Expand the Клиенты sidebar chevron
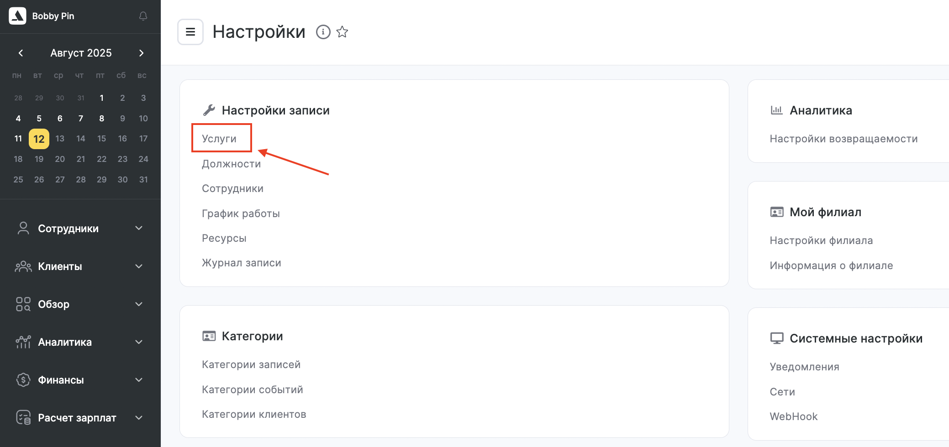Screen dimensions: 949x447 tap(139, 266)
